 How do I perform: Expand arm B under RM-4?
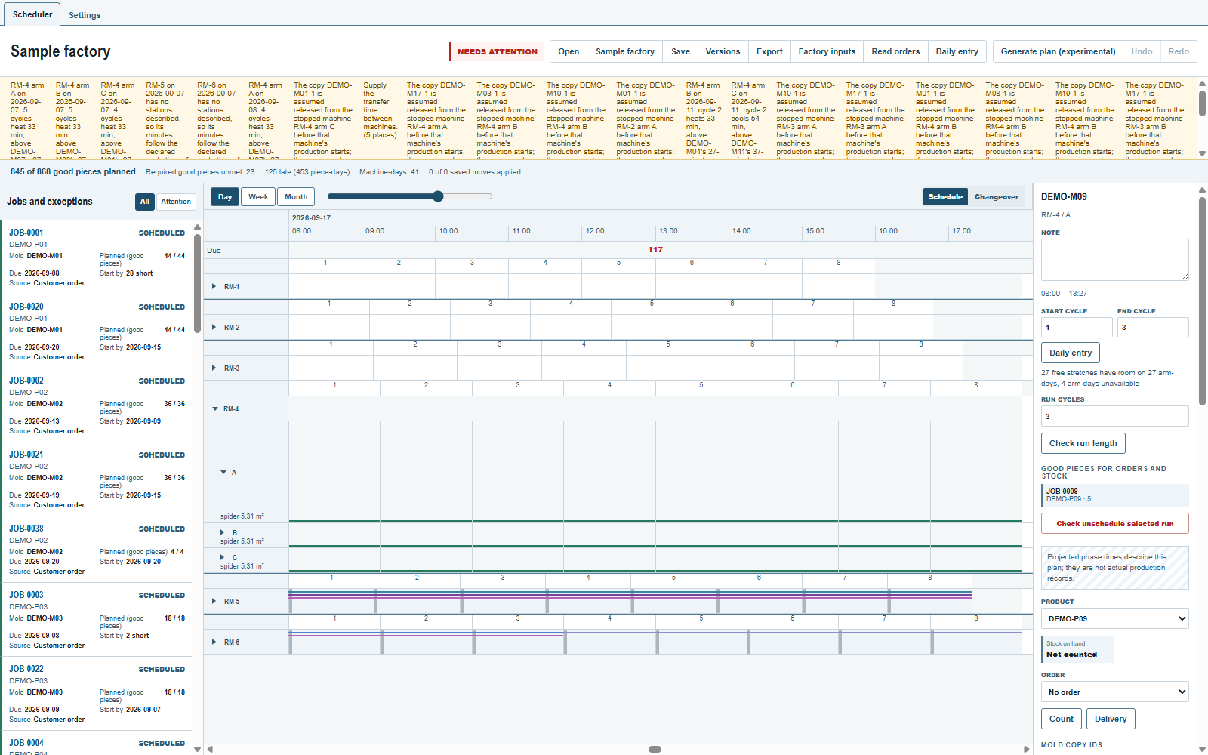click(x=223, y=533)
